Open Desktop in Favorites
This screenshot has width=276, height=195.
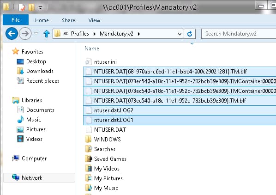[36, 61]
